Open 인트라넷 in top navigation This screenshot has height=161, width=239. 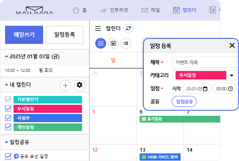point(114,10)
